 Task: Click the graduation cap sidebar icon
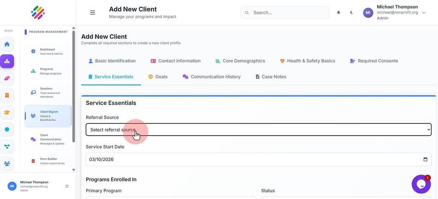pos(7,113)
